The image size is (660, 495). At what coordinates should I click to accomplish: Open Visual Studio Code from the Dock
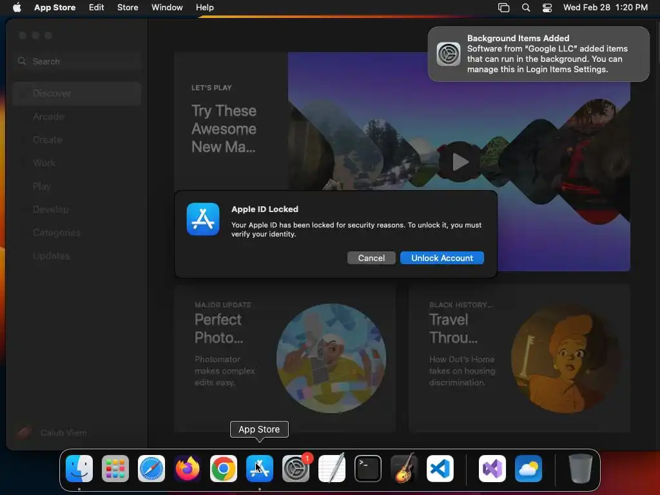click(x=440, y=469)
